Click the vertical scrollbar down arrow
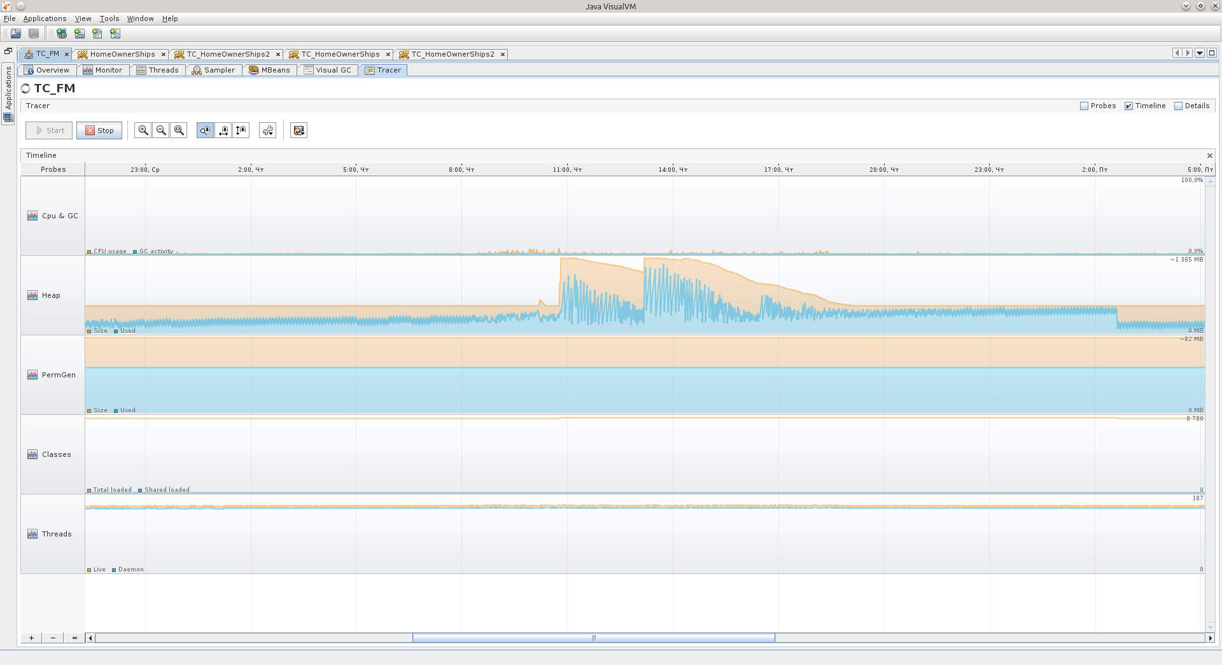Viewport: 1222px width, 665px height. [x=1211, y=627]
